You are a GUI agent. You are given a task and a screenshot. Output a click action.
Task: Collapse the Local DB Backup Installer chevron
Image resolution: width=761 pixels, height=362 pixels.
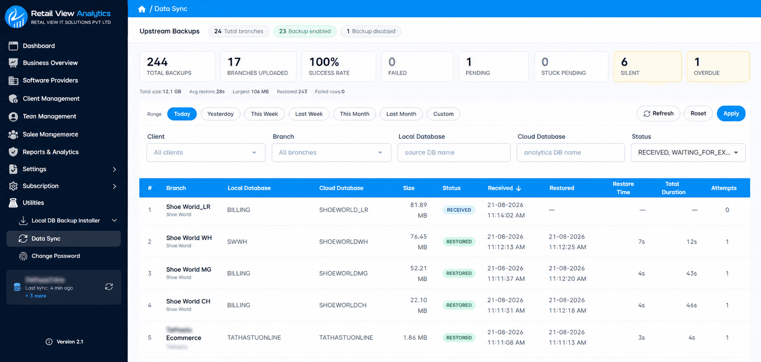pyautogui.click(x=114, y=221)
